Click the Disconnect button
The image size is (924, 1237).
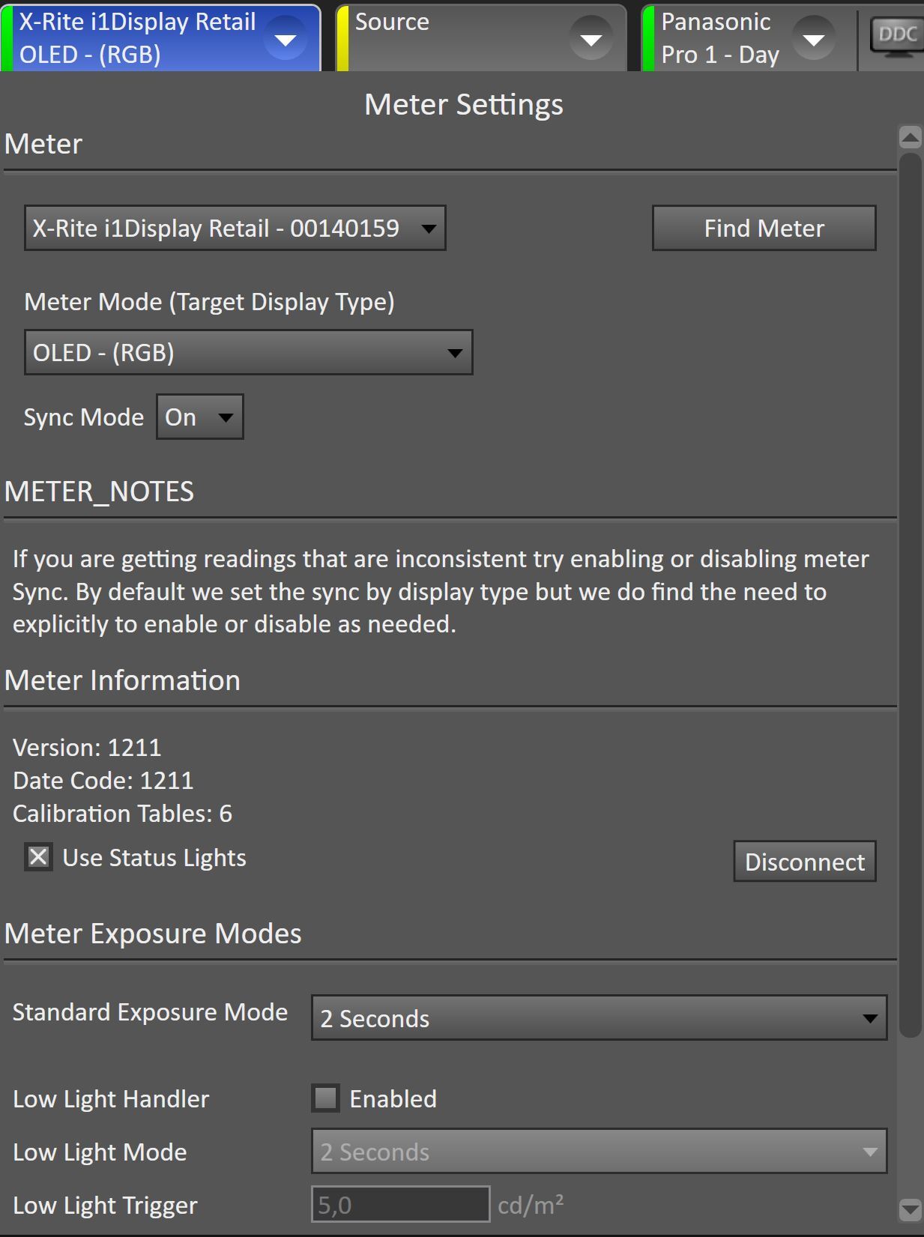coord(804,862)
